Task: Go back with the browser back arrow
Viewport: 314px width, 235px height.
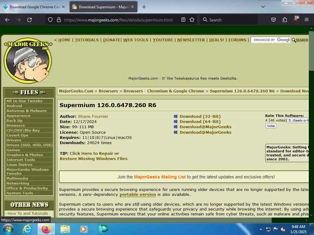Action: pyautogui.click(x=7, y=20)
